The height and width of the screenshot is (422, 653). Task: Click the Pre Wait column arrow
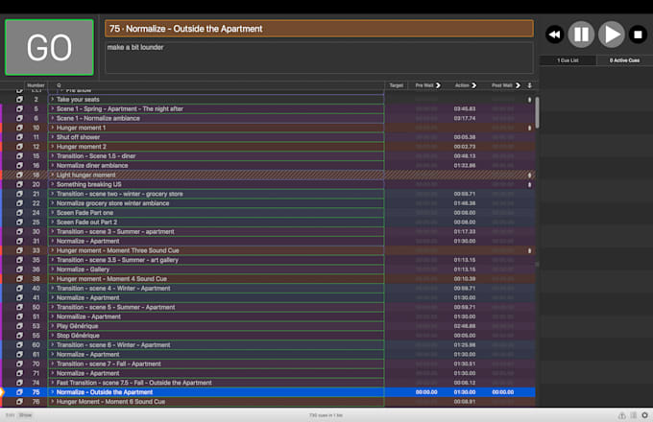click(438, 85)
